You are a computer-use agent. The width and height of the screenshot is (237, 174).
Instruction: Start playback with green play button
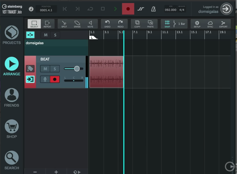(115, 9)
